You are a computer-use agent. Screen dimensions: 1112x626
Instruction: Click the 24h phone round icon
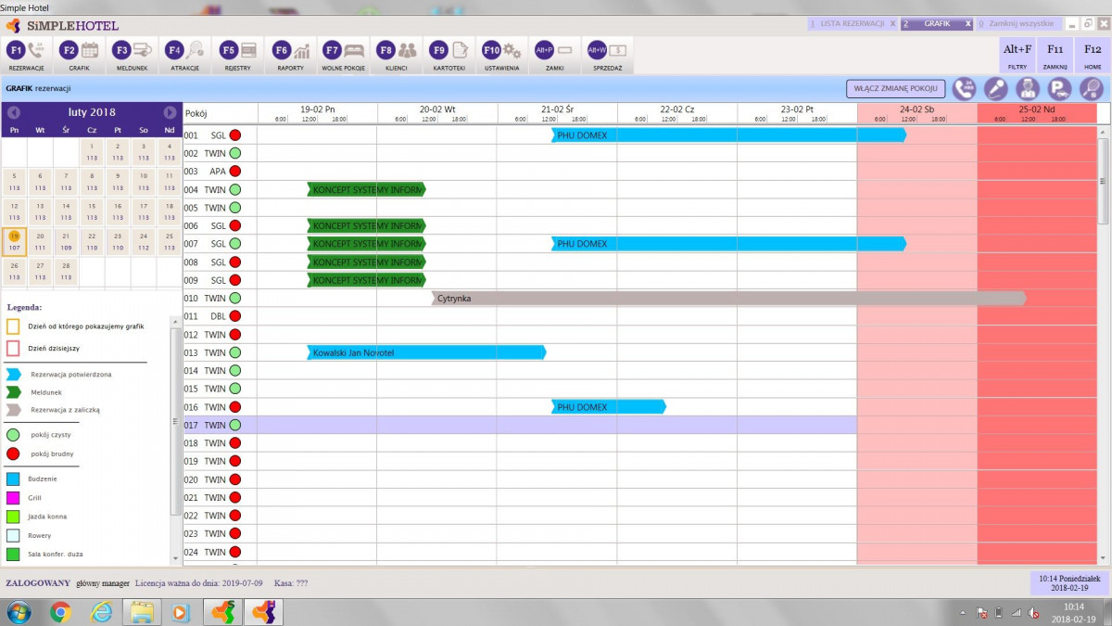pyautogui.click(x=965, y=89)
